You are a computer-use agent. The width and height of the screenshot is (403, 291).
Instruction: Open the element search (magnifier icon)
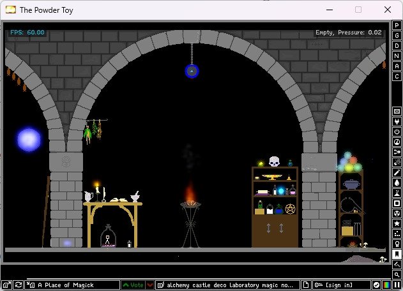pos(397,274)
